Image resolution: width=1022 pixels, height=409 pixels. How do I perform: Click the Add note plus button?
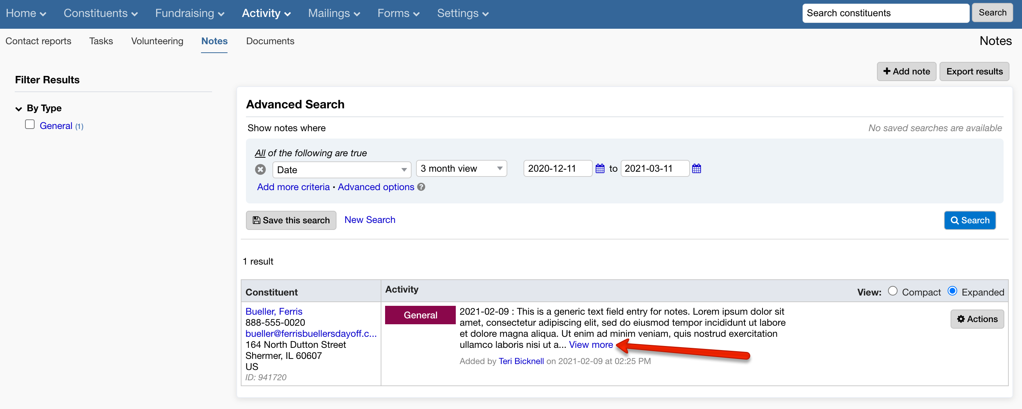click(906, 71)
